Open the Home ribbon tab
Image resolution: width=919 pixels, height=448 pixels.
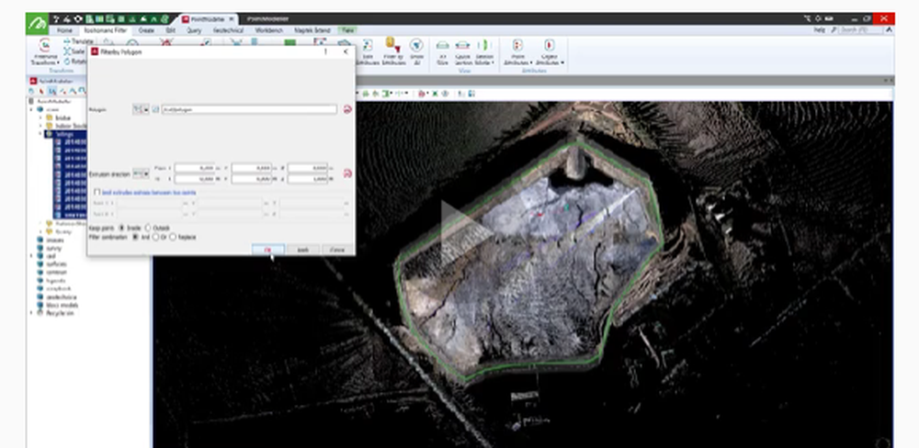point(64,30)
